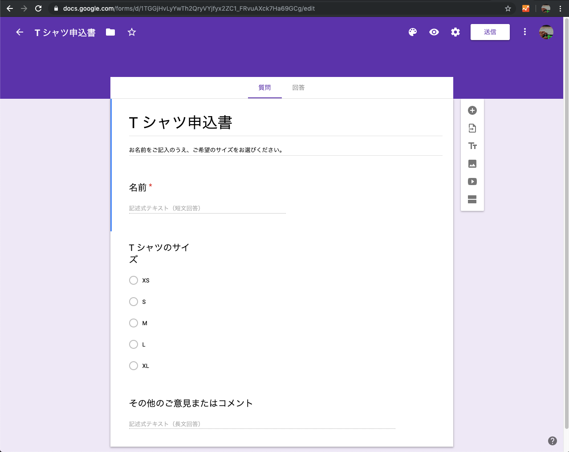Choose the M size option
Image resolution: width=569 pixels, height=452 pixels.
tap(133, 323)
